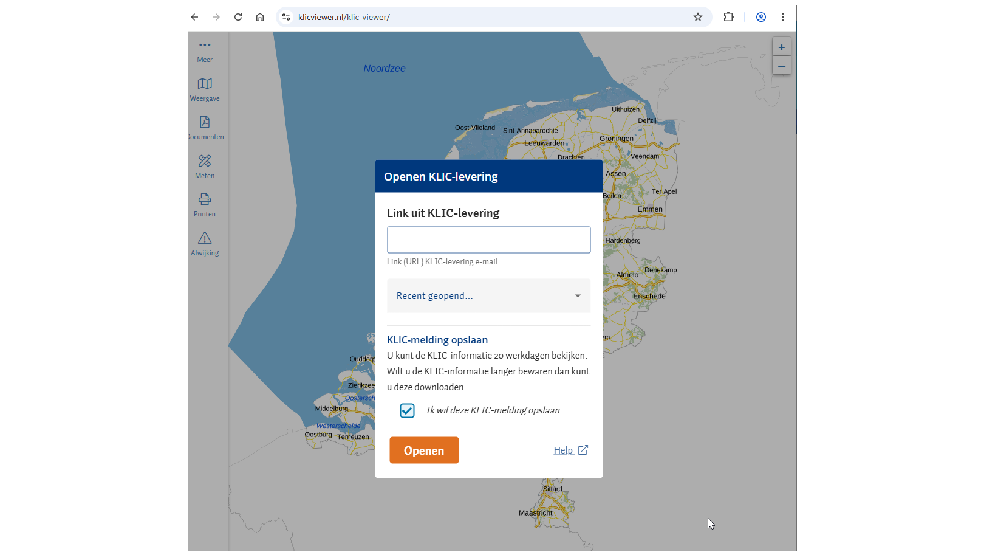Open the Weergave map view panel
The height and width of the screenshot is (552, 981).
(x=205, y=84)
